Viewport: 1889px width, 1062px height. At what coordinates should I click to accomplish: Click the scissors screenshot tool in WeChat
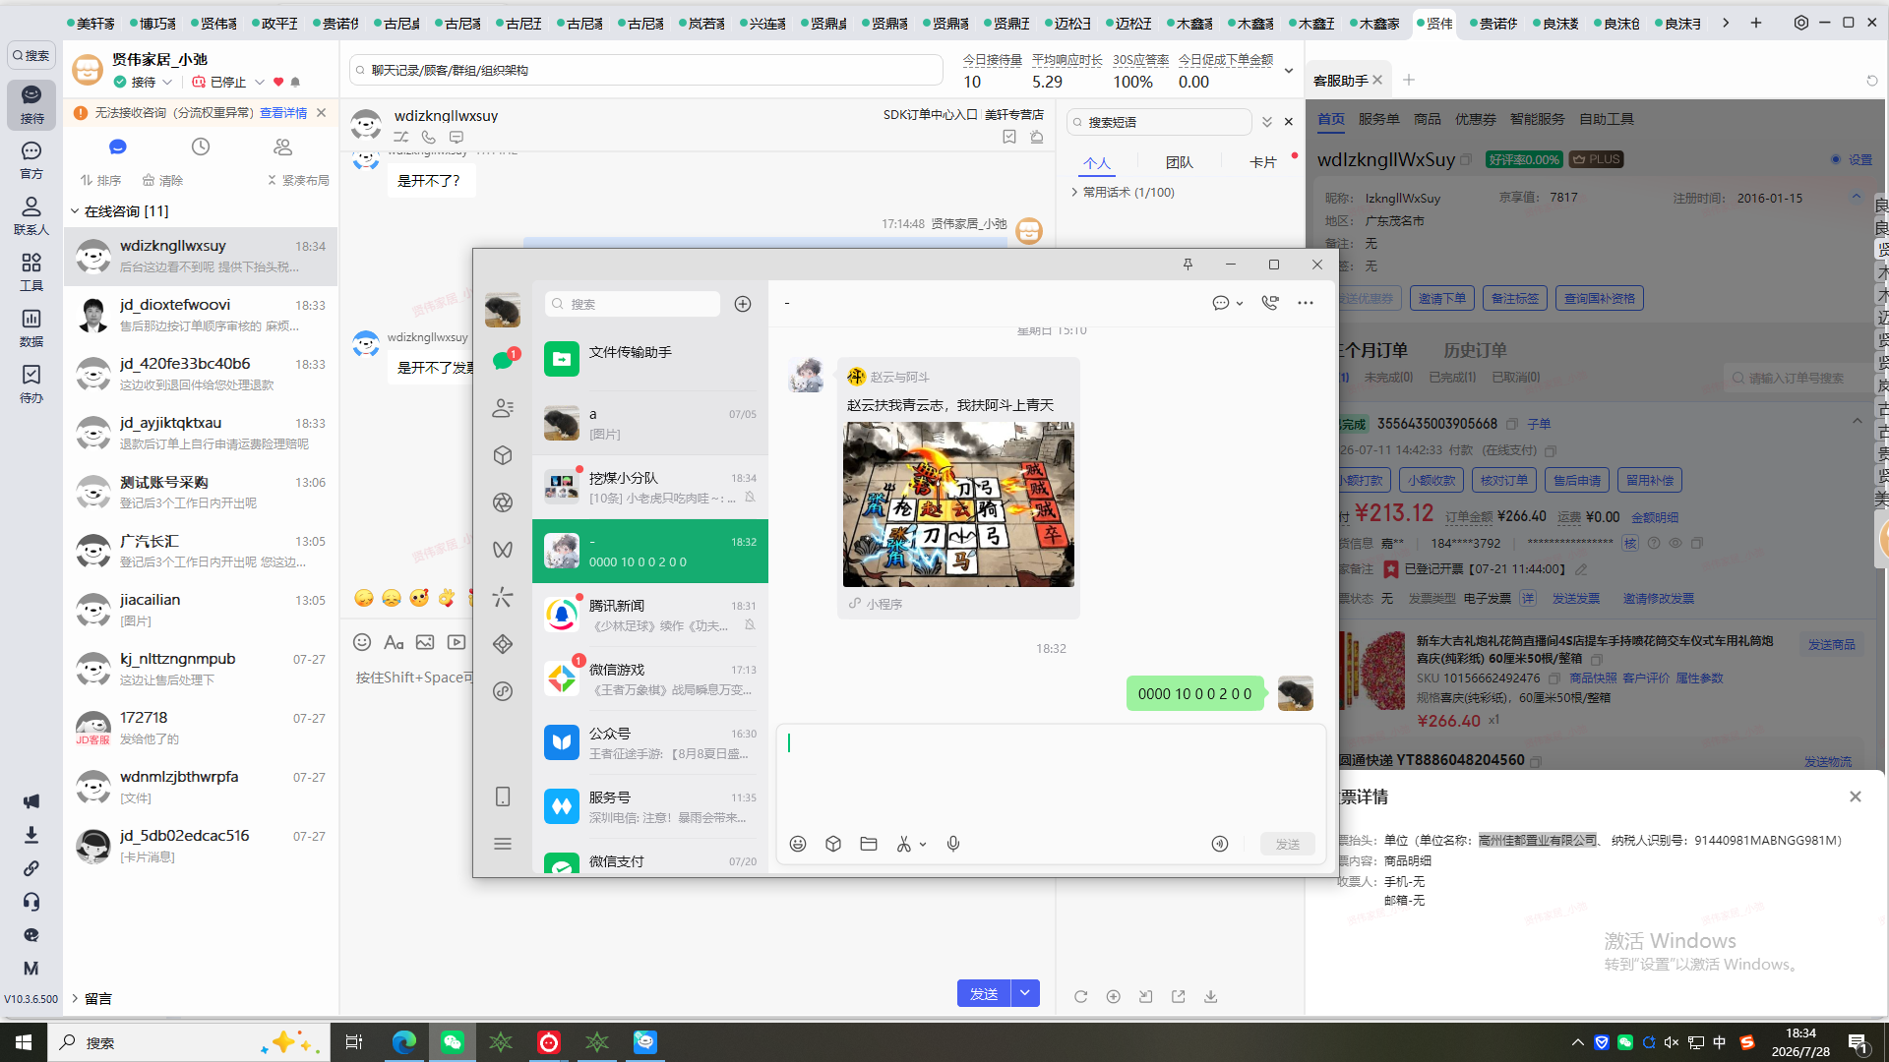[x=904, y=844]
